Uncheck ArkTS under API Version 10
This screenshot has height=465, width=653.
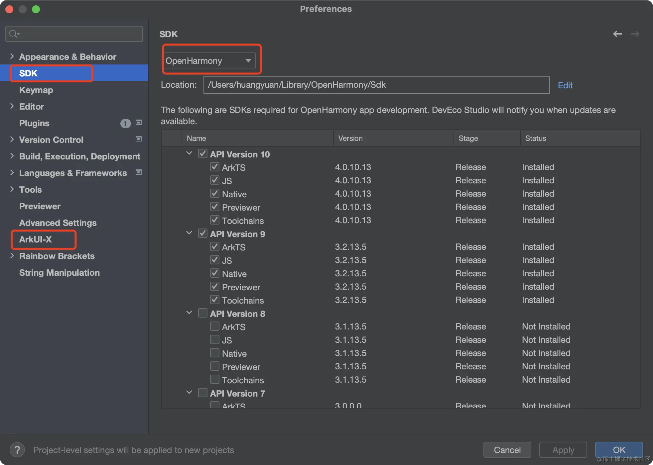point(215,167)
